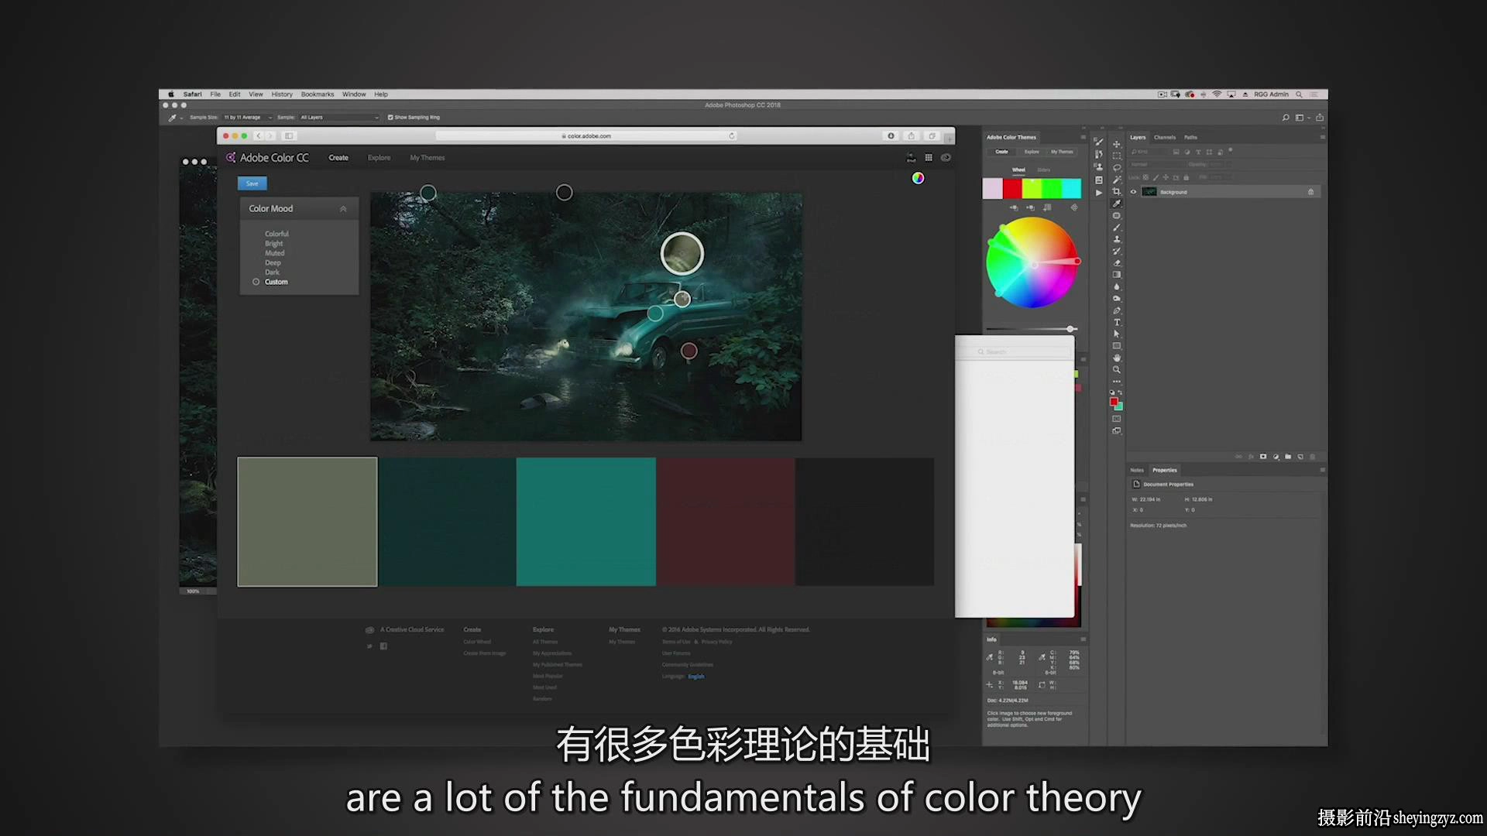Click the dark red palette swatch
Screen dimensions: 1487x836
click(725, 522)
